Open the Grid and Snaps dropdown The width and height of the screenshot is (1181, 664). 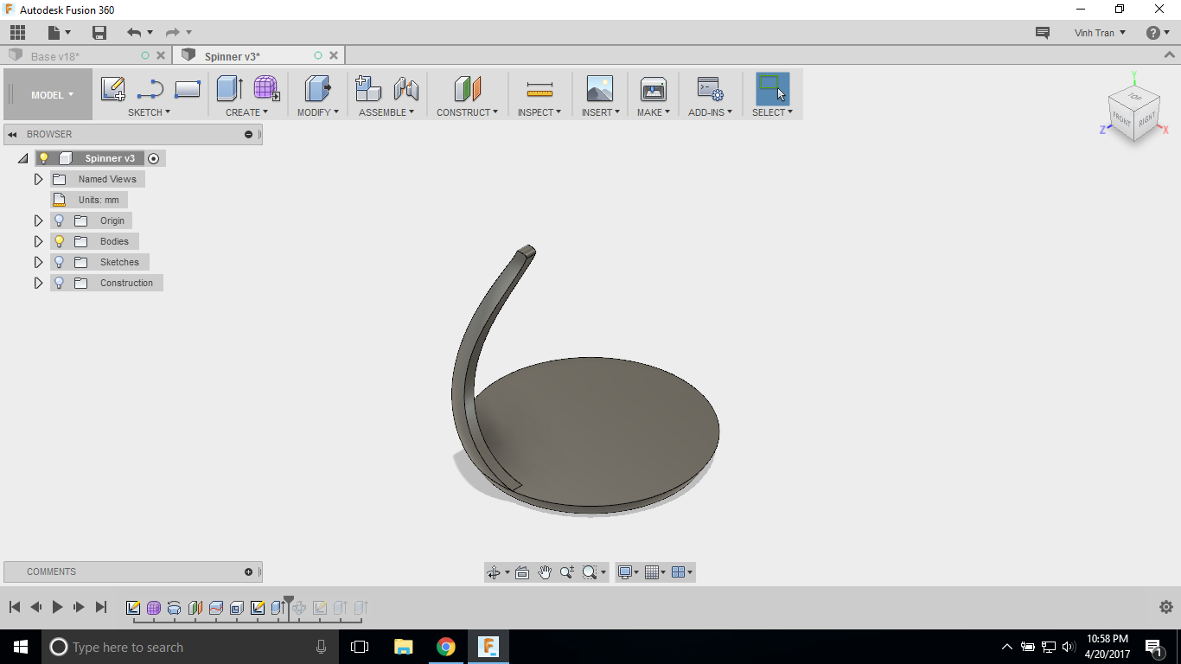[x=655, y=572]
